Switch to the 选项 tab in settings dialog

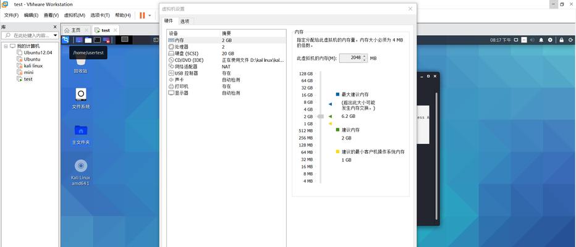[x=185, y=21]
